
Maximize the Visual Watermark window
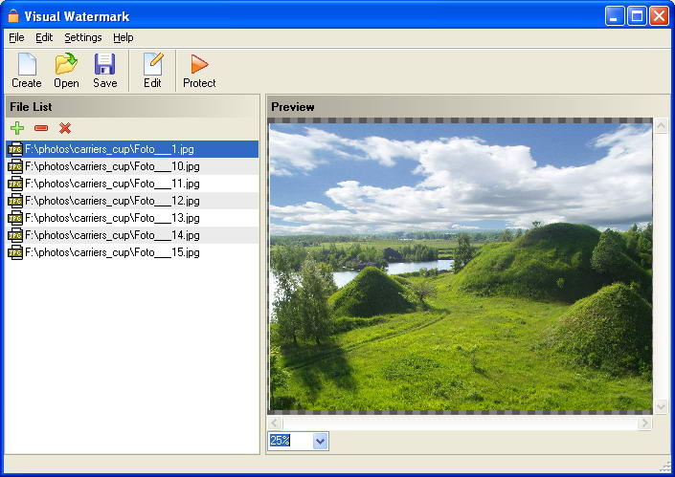(x=637, y=16)
